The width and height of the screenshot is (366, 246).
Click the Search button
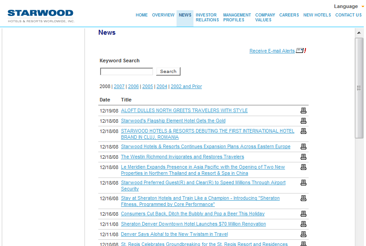pyautogui.click(x=168, y=72)
